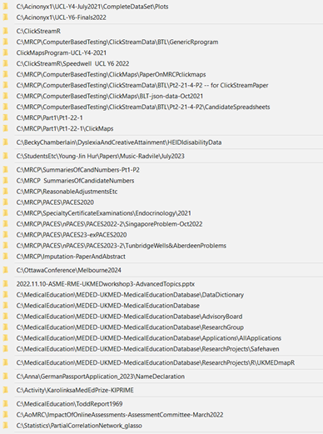Open Endocrinology\2021 specialty certificate path

pyautogui.click(x=104, y=213)
